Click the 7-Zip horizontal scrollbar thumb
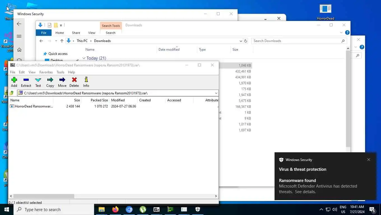The height and width of the screenshot is (215, 381). [x=44, y=196]
